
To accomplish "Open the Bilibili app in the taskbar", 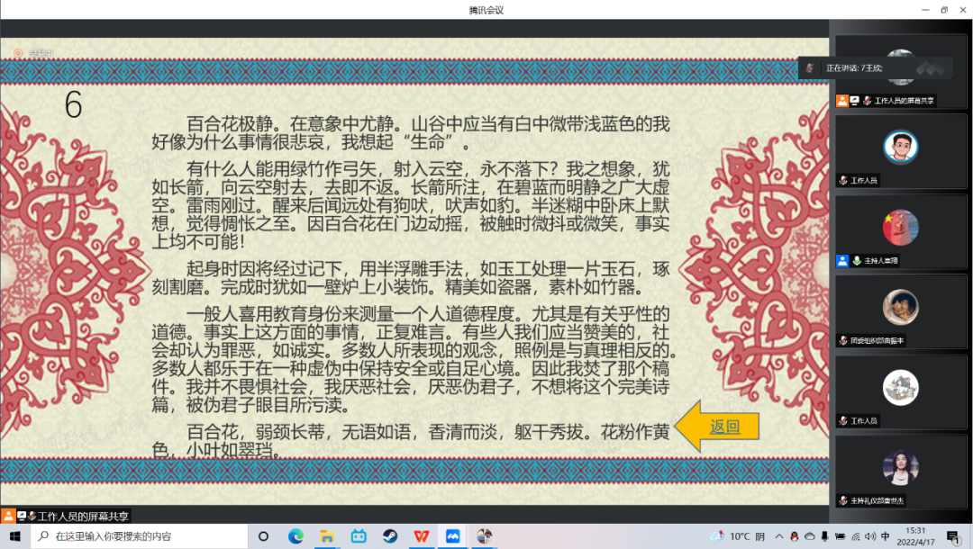I will pyautogui.click(x=359, y=536).
